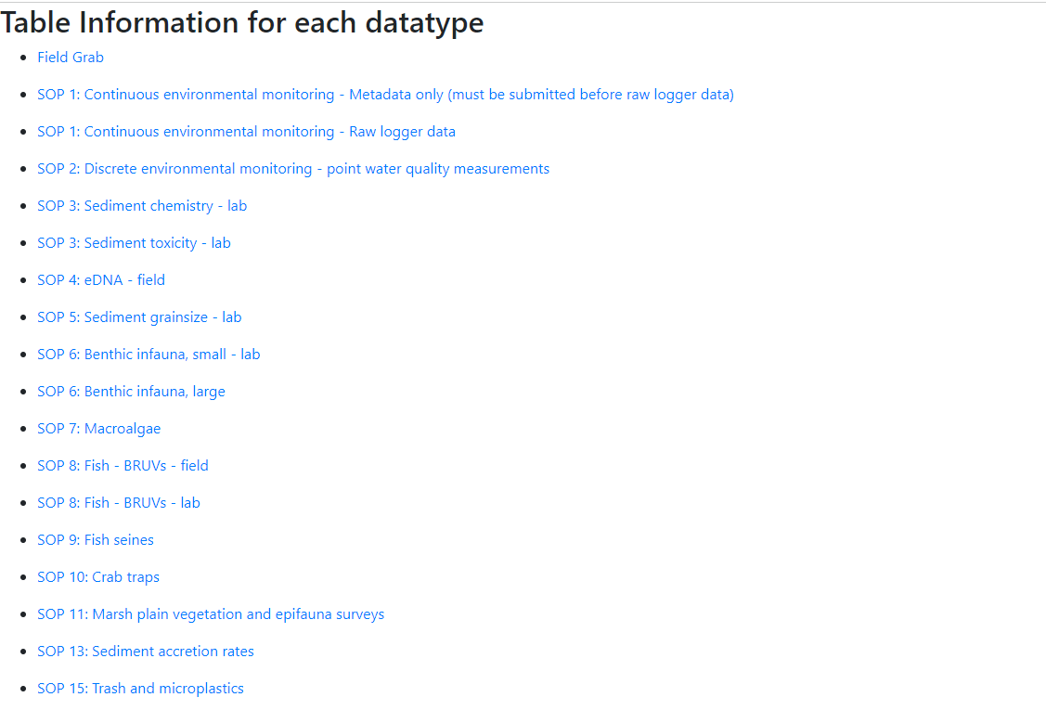Click the Table Information heading text
The image size is (1046, 723).
tap(242, 21)
